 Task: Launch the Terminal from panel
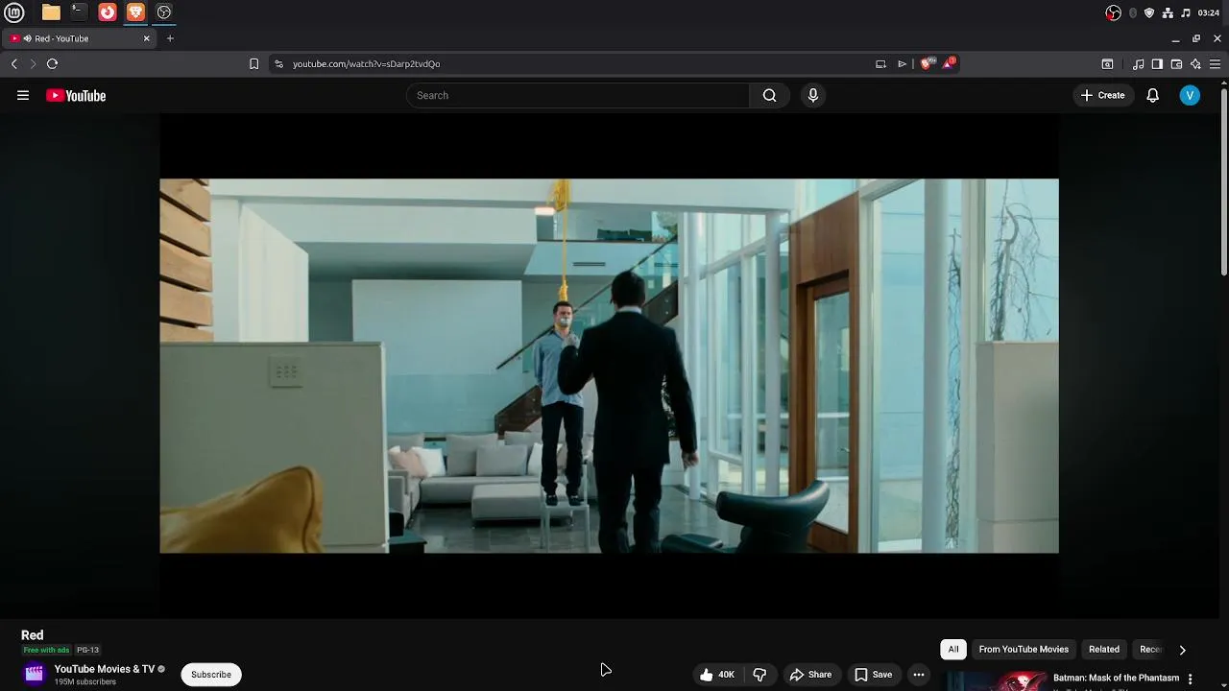click(x=79, y=12)
